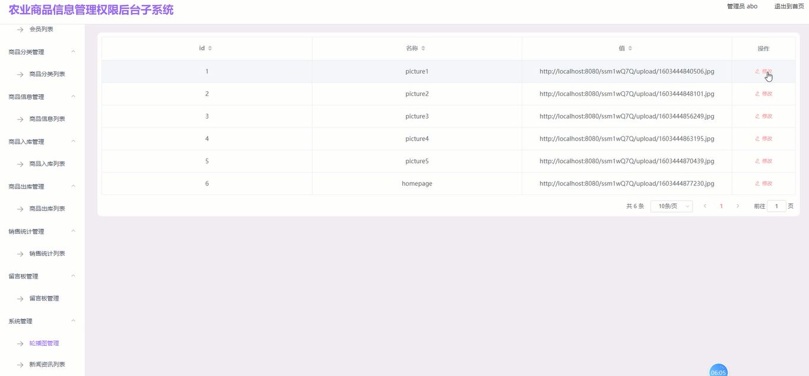This screenshot has width=809, height=376.
Task: Click 修改 for the picture4 row
Action: click(x=763, y=139)
